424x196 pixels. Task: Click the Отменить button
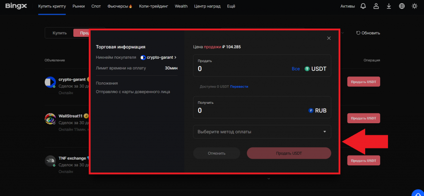pyautogui.click(x=217, y=153)
